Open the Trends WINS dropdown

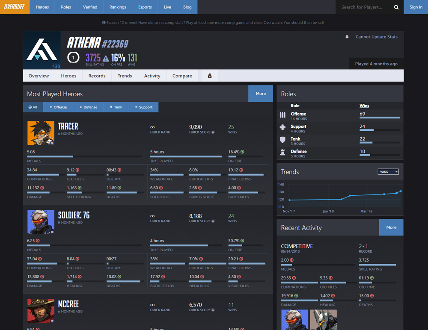pyautogui.click(x=388, y=172)
